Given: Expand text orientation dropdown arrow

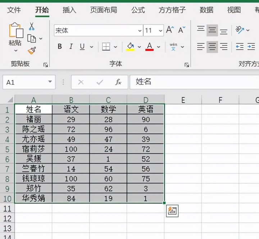Looking at the screenshot, I should (248, 30).
